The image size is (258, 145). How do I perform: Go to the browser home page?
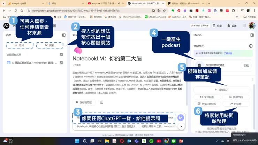pos(22,10)
